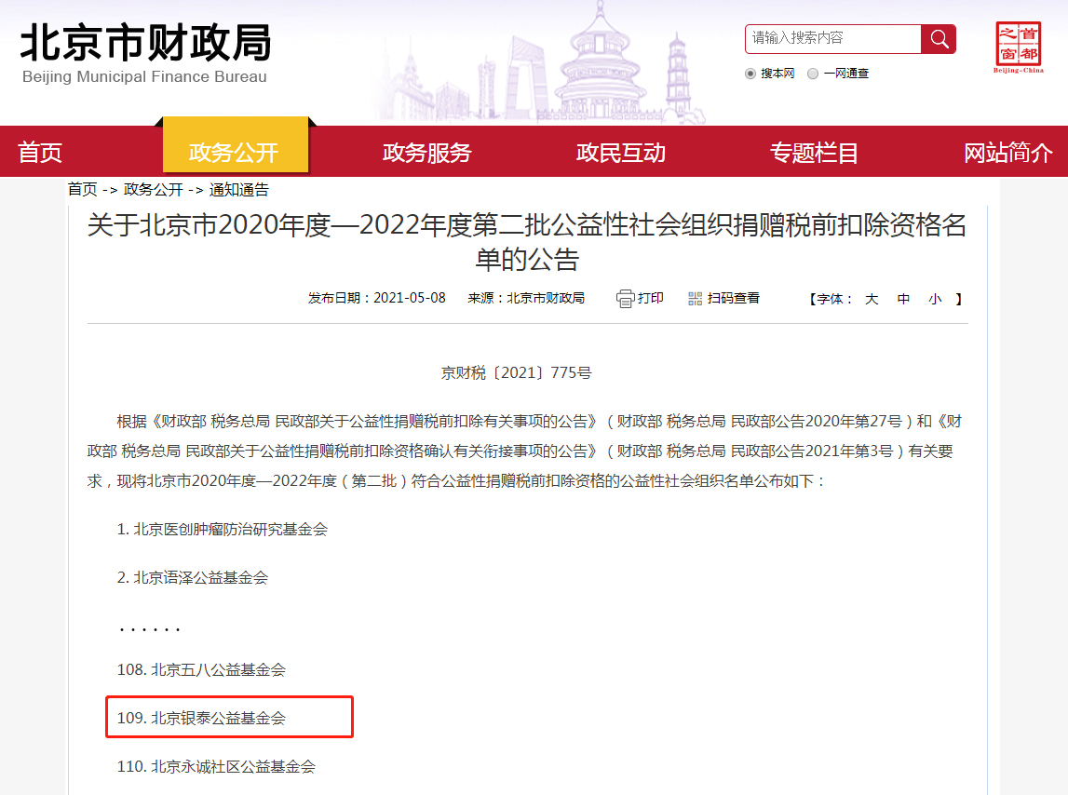This screenshot has width=1068, height=795.
Task: Open the 网站简介 navigation item
Action: [1008, 153]
